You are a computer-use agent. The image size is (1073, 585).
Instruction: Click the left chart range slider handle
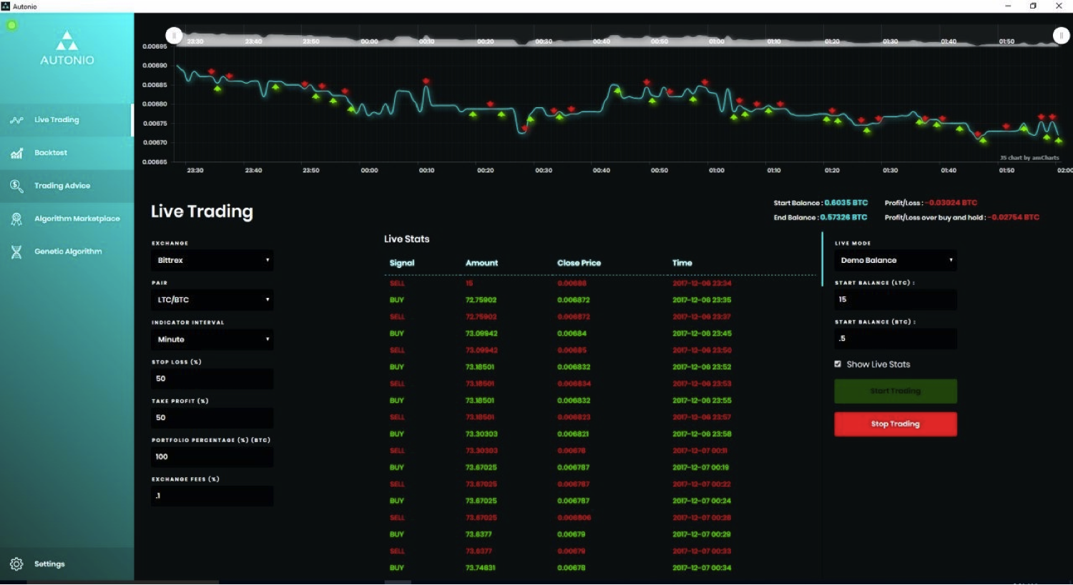coord(174,35)
